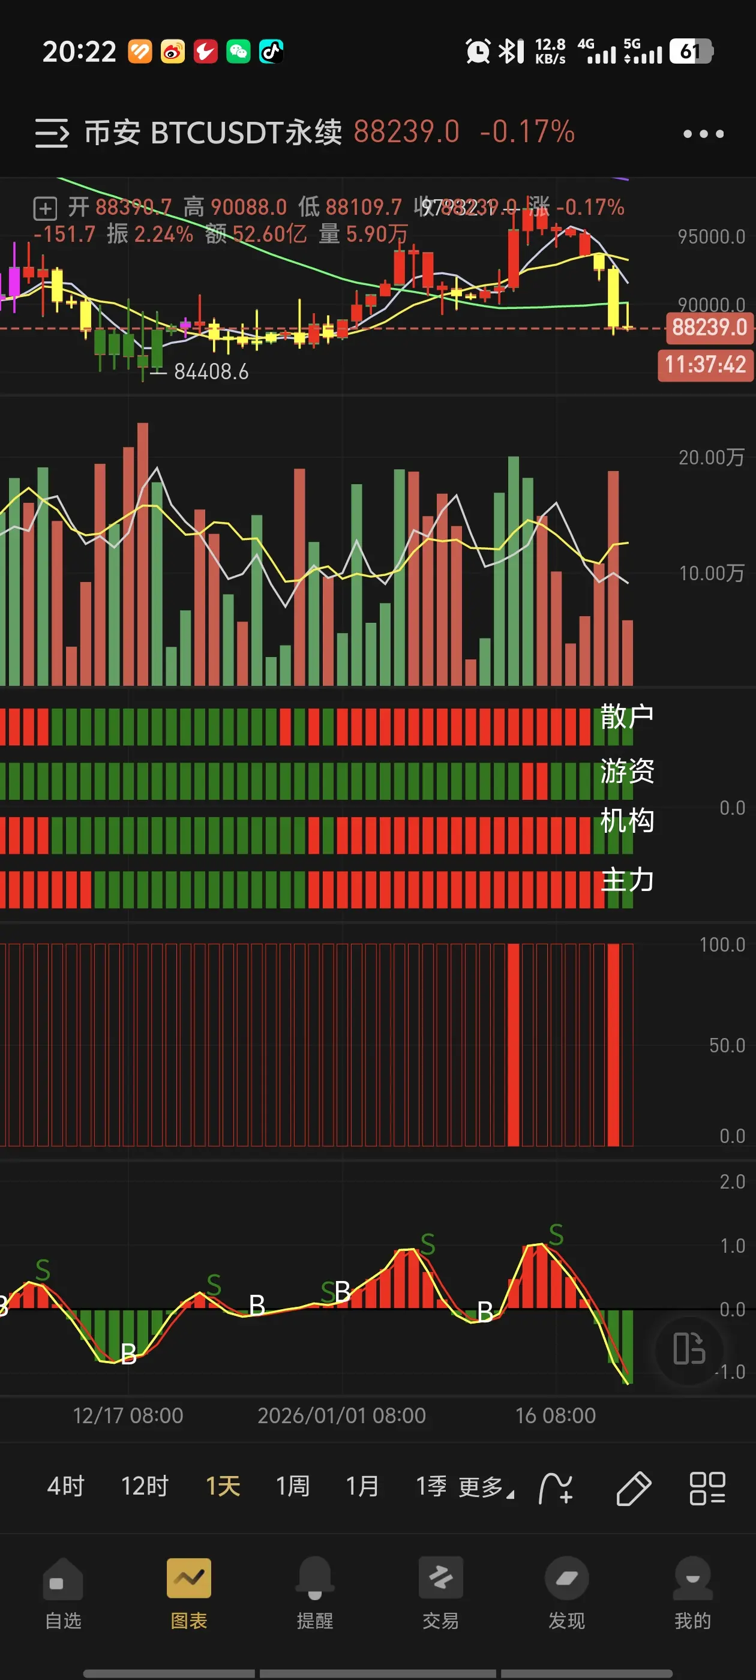Screen dimensions: 756x1680
Task: Tap the Bluetooth status icon
Action: point(511,51)
